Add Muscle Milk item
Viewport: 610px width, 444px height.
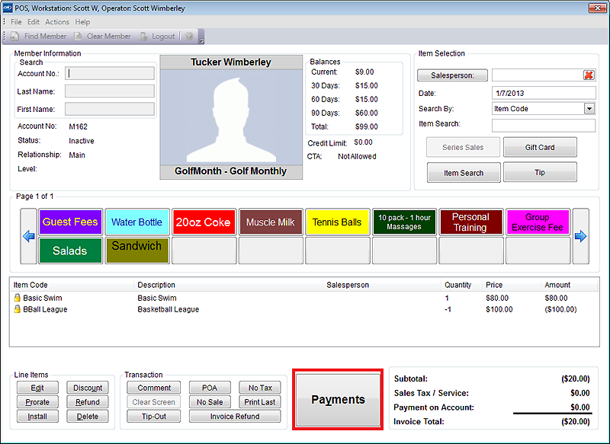pyautogui.click(x=271, y=222)
